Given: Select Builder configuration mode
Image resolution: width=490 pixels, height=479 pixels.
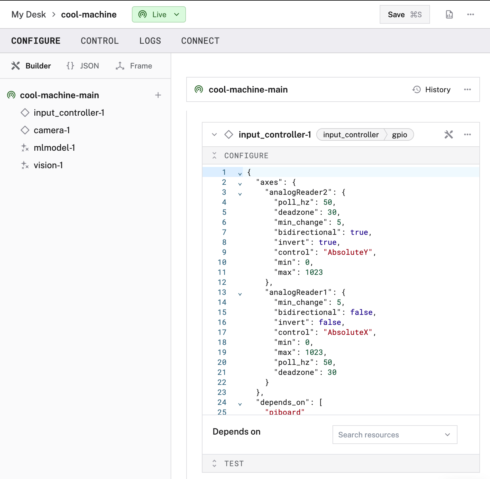Looking at the screenshot, I should (31, 66).
